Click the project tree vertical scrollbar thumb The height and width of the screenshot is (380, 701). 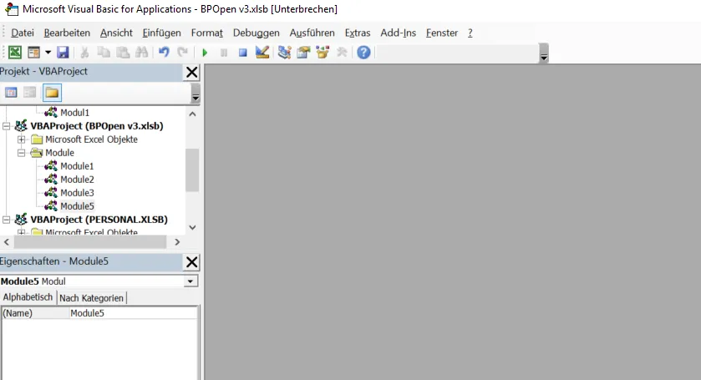coord(192,170)
